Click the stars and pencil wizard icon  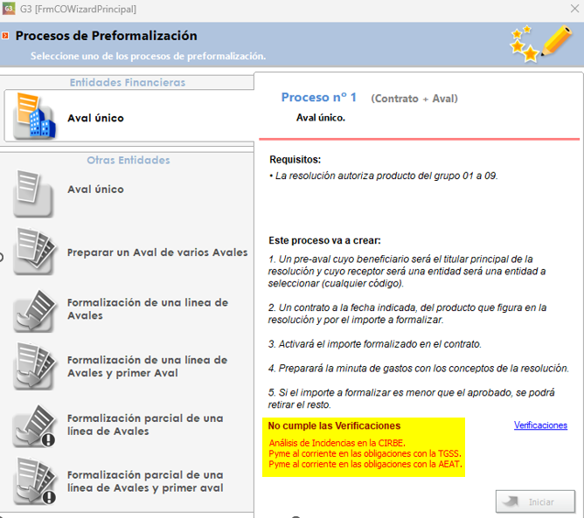coord(541,43)
